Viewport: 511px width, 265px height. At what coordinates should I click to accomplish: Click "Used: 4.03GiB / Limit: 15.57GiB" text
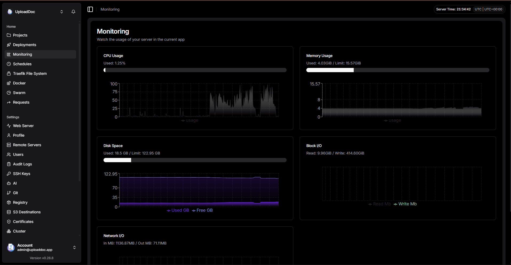[x=334, y=63]
